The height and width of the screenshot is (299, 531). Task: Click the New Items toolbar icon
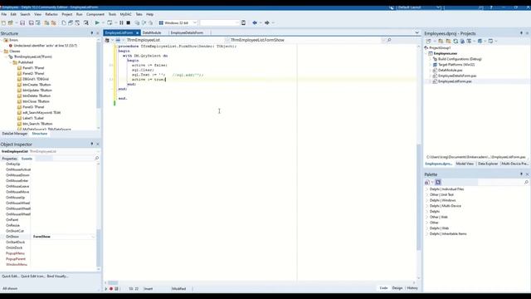click(3, 22)
